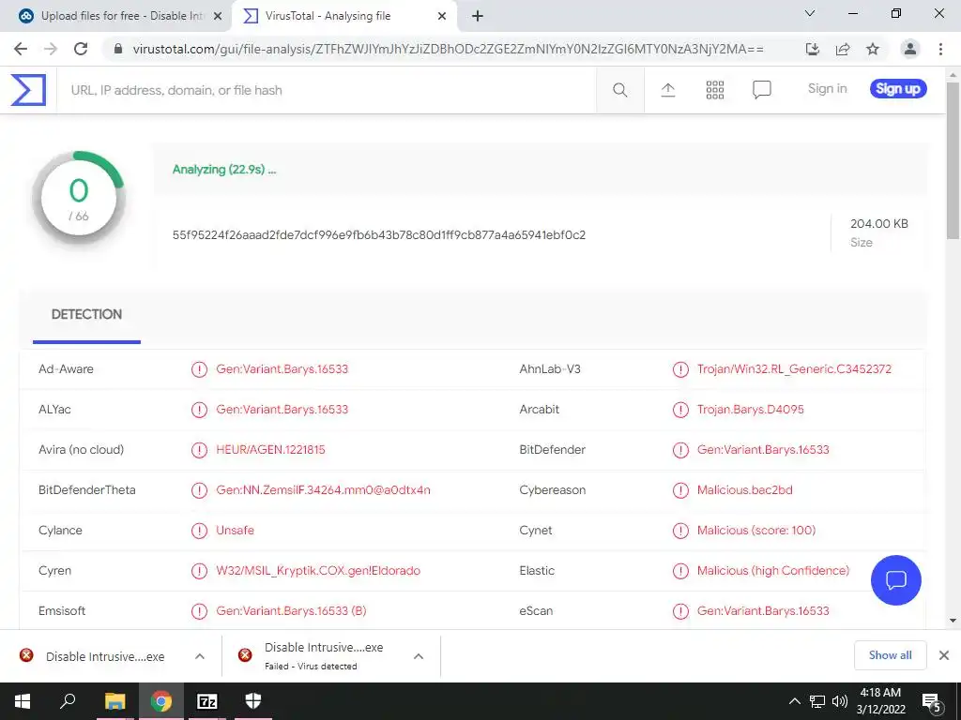The width and height of the screenshot is (961, 720).
Task: Click the volume speaker tray icon
Action: click(839, 701)
